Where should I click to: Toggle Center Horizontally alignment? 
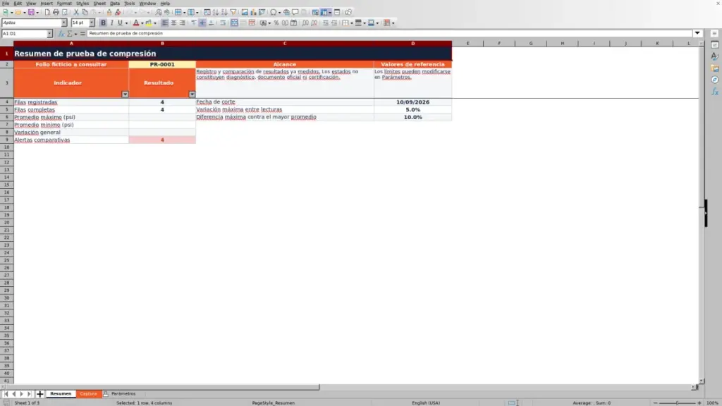(173, 23)
